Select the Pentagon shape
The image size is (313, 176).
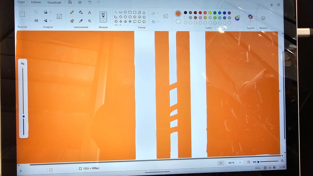126,17
